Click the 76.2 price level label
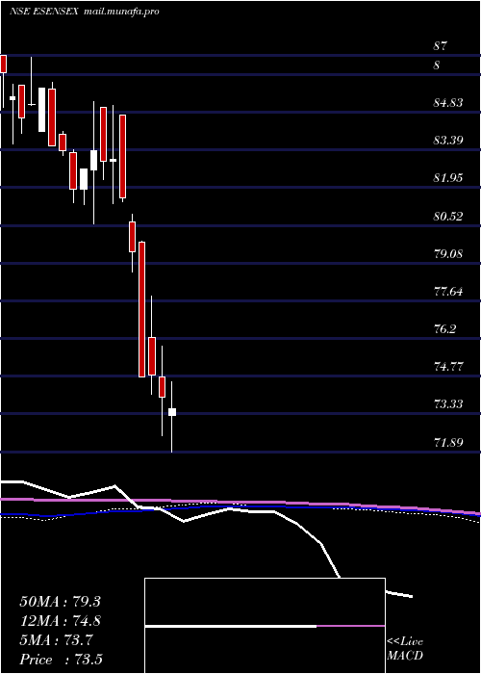 tap(445, 329)
